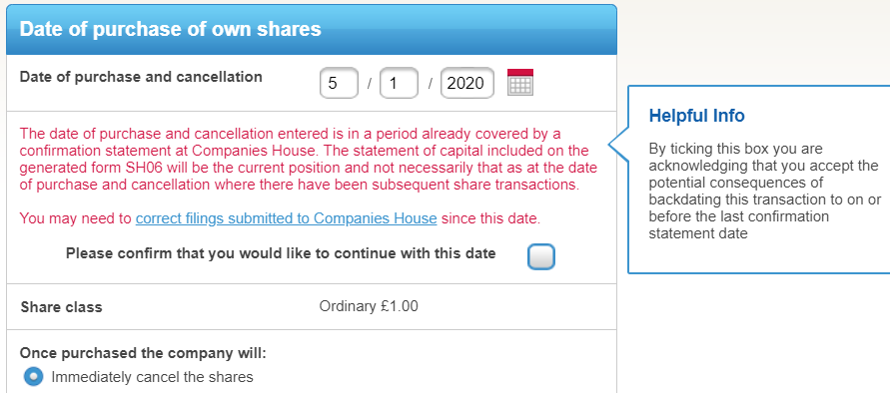Click the Helpful Info heading
890x393 pixels.
coord(696,116)
